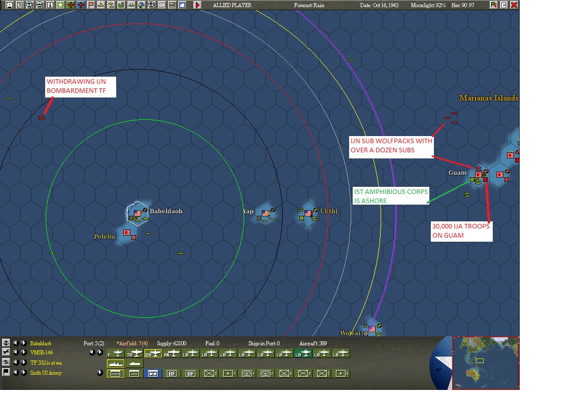577x393 pixels.
Task: Open the Sixth US Army link
Action: pos(46,373)
